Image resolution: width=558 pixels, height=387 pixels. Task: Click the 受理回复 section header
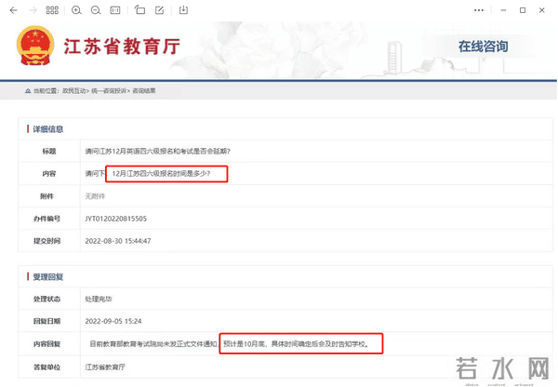click(x=48, y=276)
